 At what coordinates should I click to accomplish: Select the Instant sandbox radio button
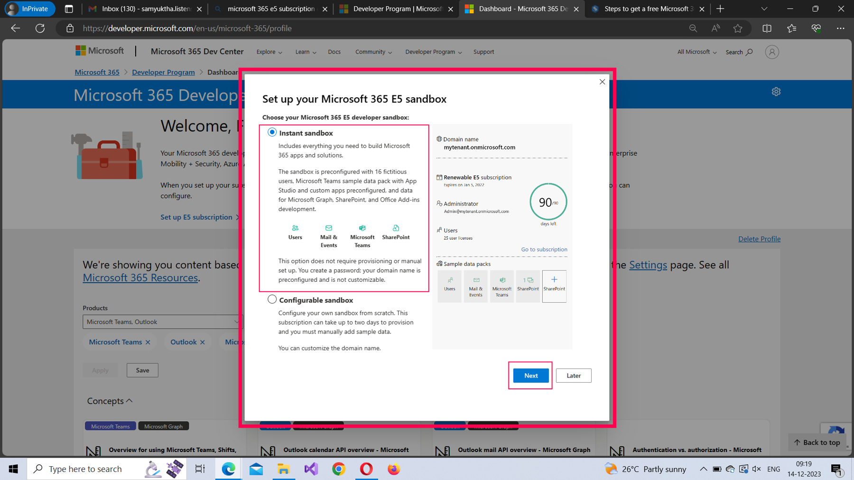(x=272, y=132)
